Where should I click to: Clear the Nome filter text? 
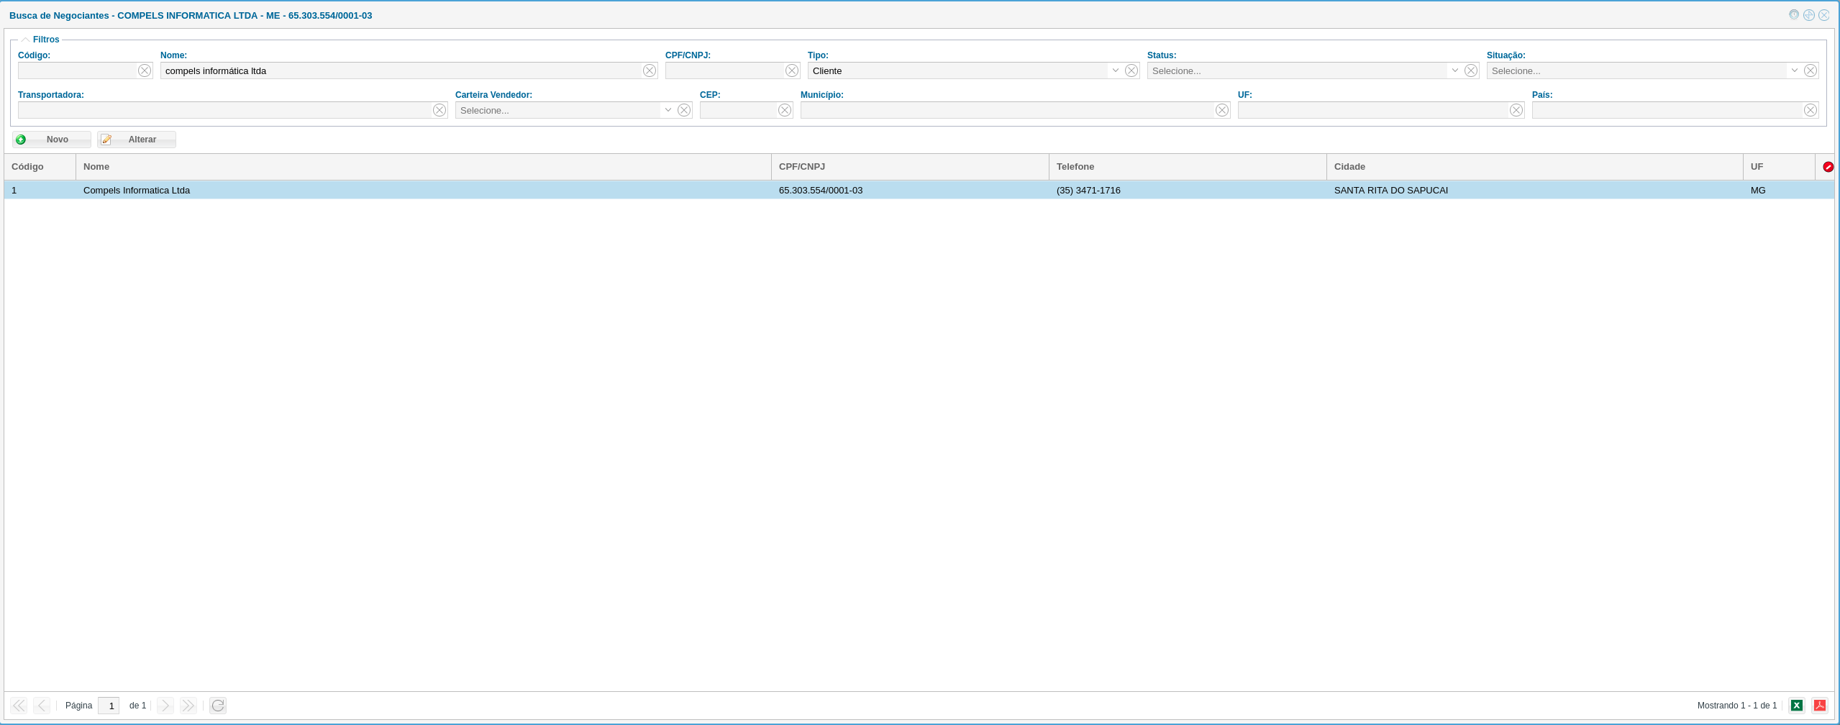[650, 70]
